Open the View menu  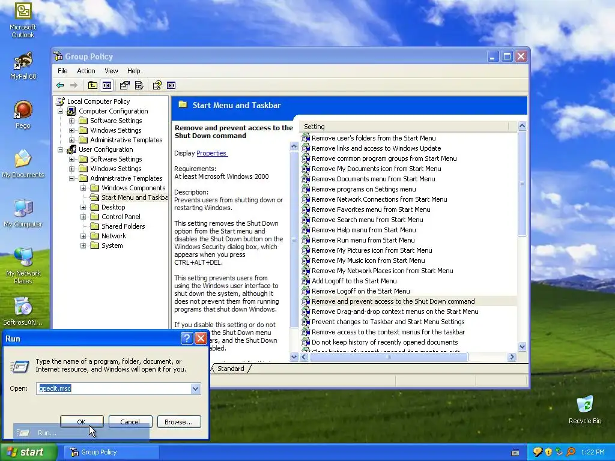coord(111,71)
